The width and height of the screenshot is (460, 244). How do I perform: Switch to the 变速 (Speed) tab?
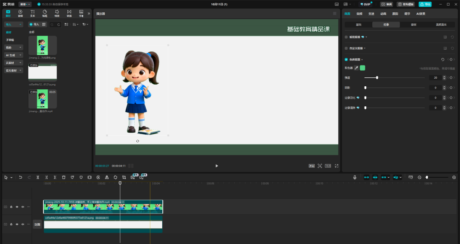click(x=371, y=14)
